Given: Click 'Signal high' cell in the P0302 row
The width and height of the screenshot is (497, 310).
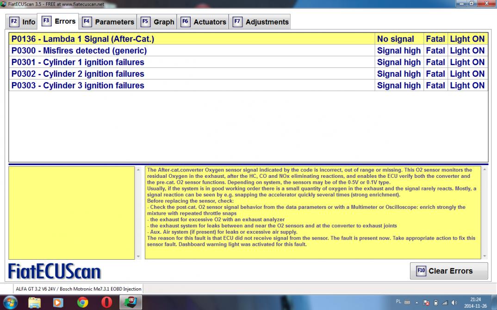Looking at the screenshot, I should [x=399, y=74].
